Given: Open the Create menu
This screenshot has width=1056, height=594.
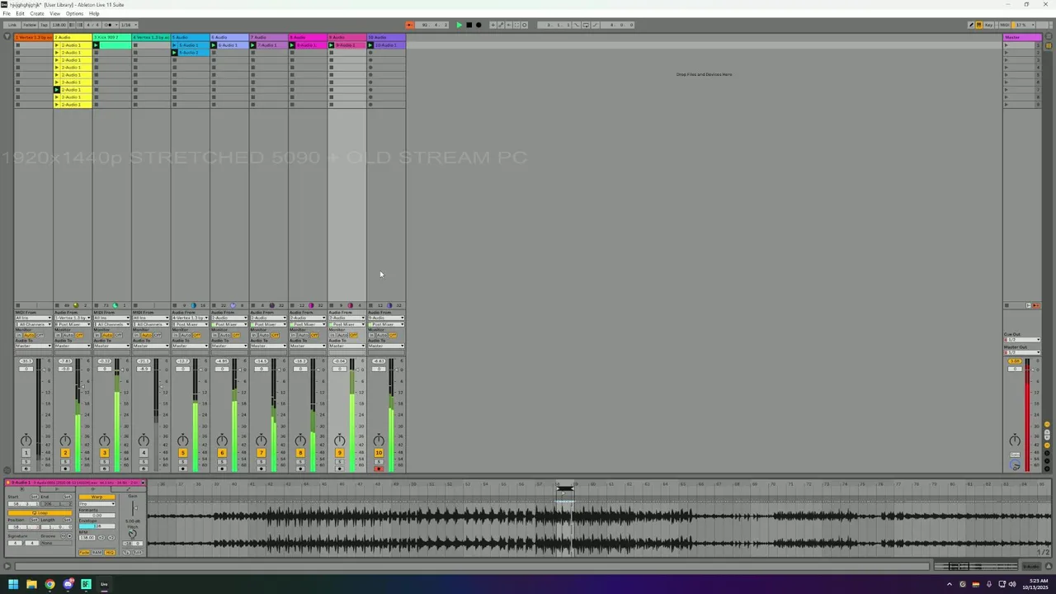Looking at the screenshot, I should (37, 13).
